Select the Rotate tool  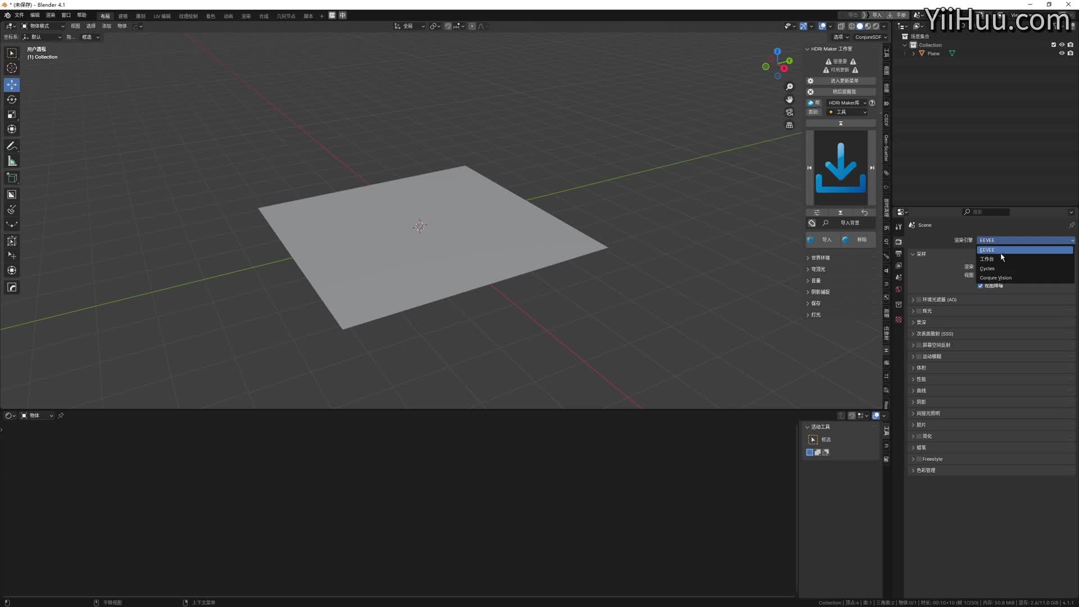(12, 99)
